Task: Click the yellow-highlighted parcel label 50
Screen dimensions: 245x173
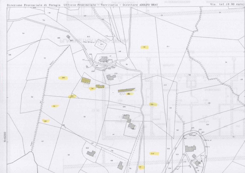Action: [92, 88]
